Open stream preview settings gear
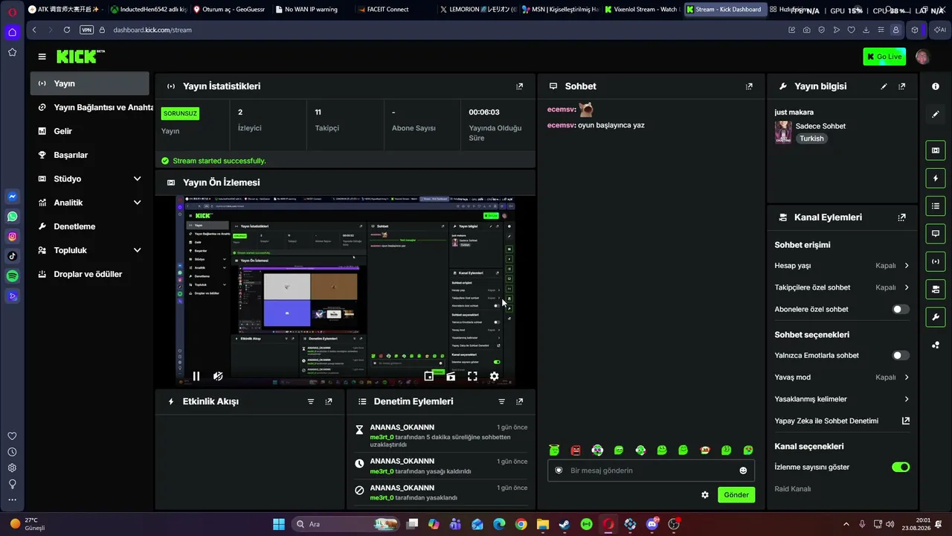The height and width of the screenshot is (536, 952). coord(494,377)
